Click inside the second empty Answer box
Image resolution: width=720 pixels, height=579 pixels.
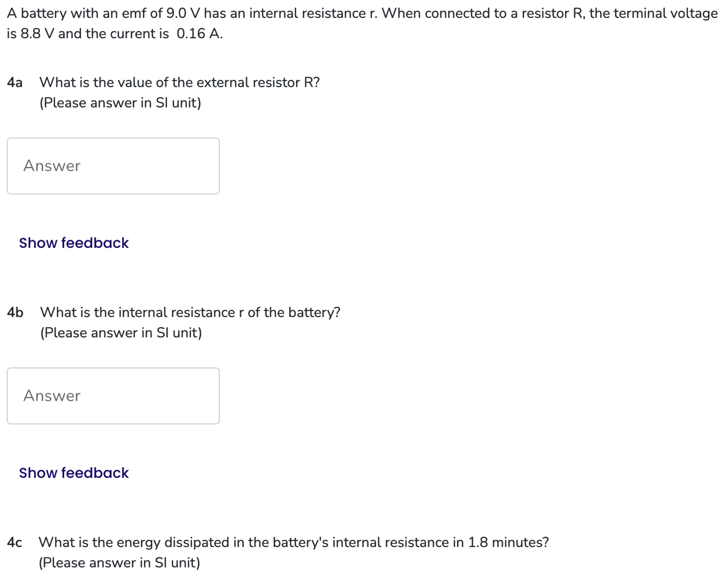click(113, 395)
